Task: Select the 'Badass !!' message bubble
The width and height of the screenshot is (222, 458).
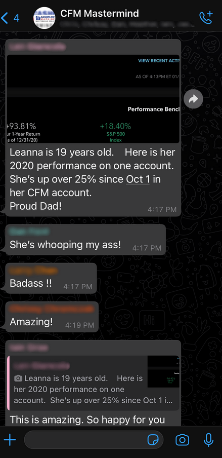Action: [x=51, y=278]
